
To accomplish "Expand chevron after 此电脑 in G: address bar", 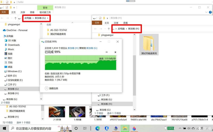I will pos(33,18).
